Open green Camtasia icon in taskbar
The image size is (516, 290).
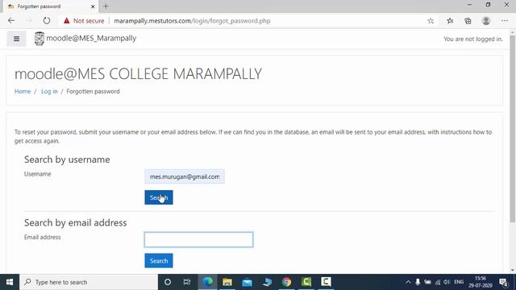pyautogui.click(x=306, y=282)
